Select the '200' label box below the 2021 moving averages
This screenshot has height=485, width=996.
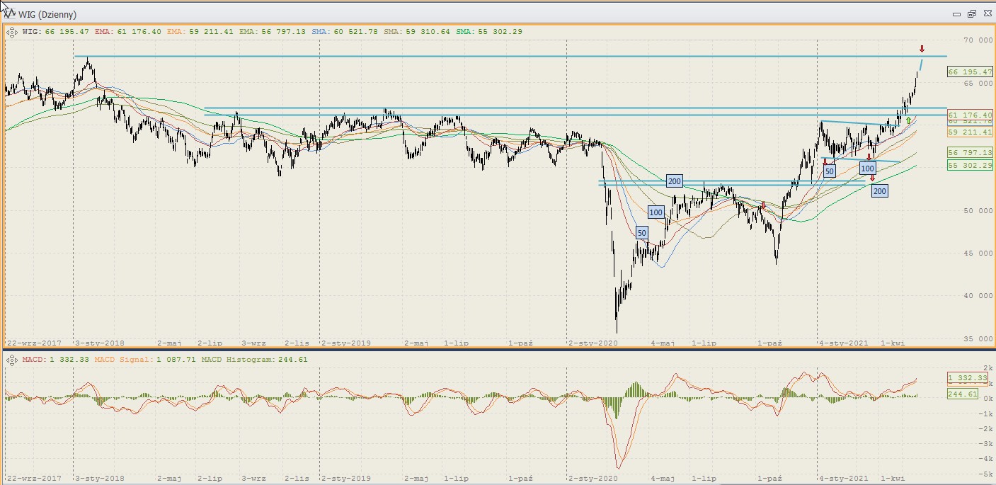[879, 191]
